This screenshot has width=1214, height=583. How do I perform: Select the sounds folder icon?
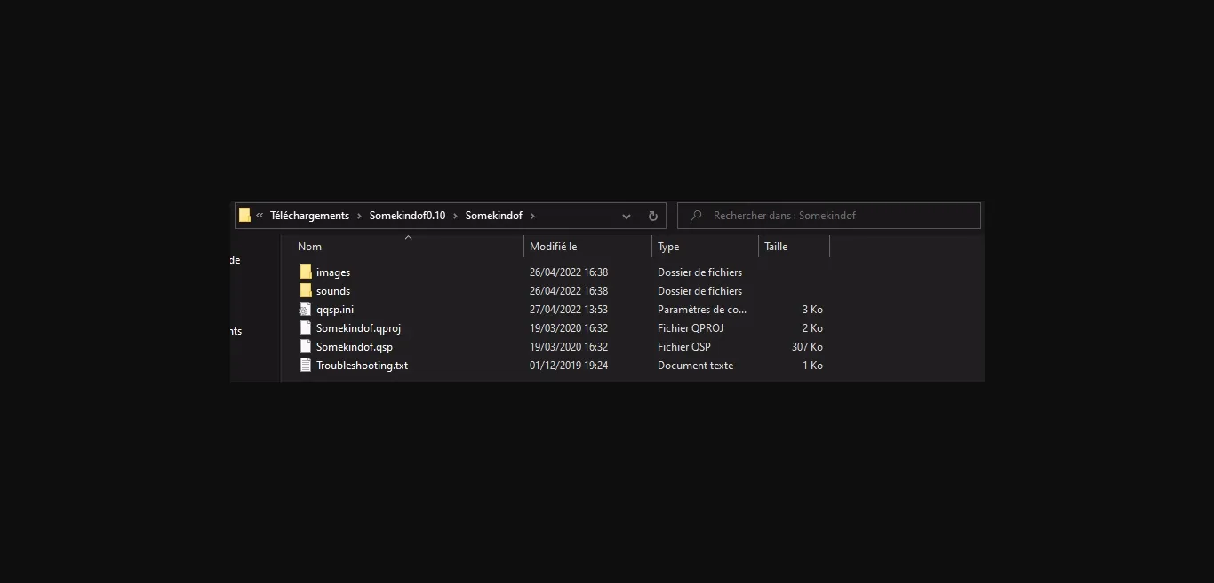coord(306,291)
